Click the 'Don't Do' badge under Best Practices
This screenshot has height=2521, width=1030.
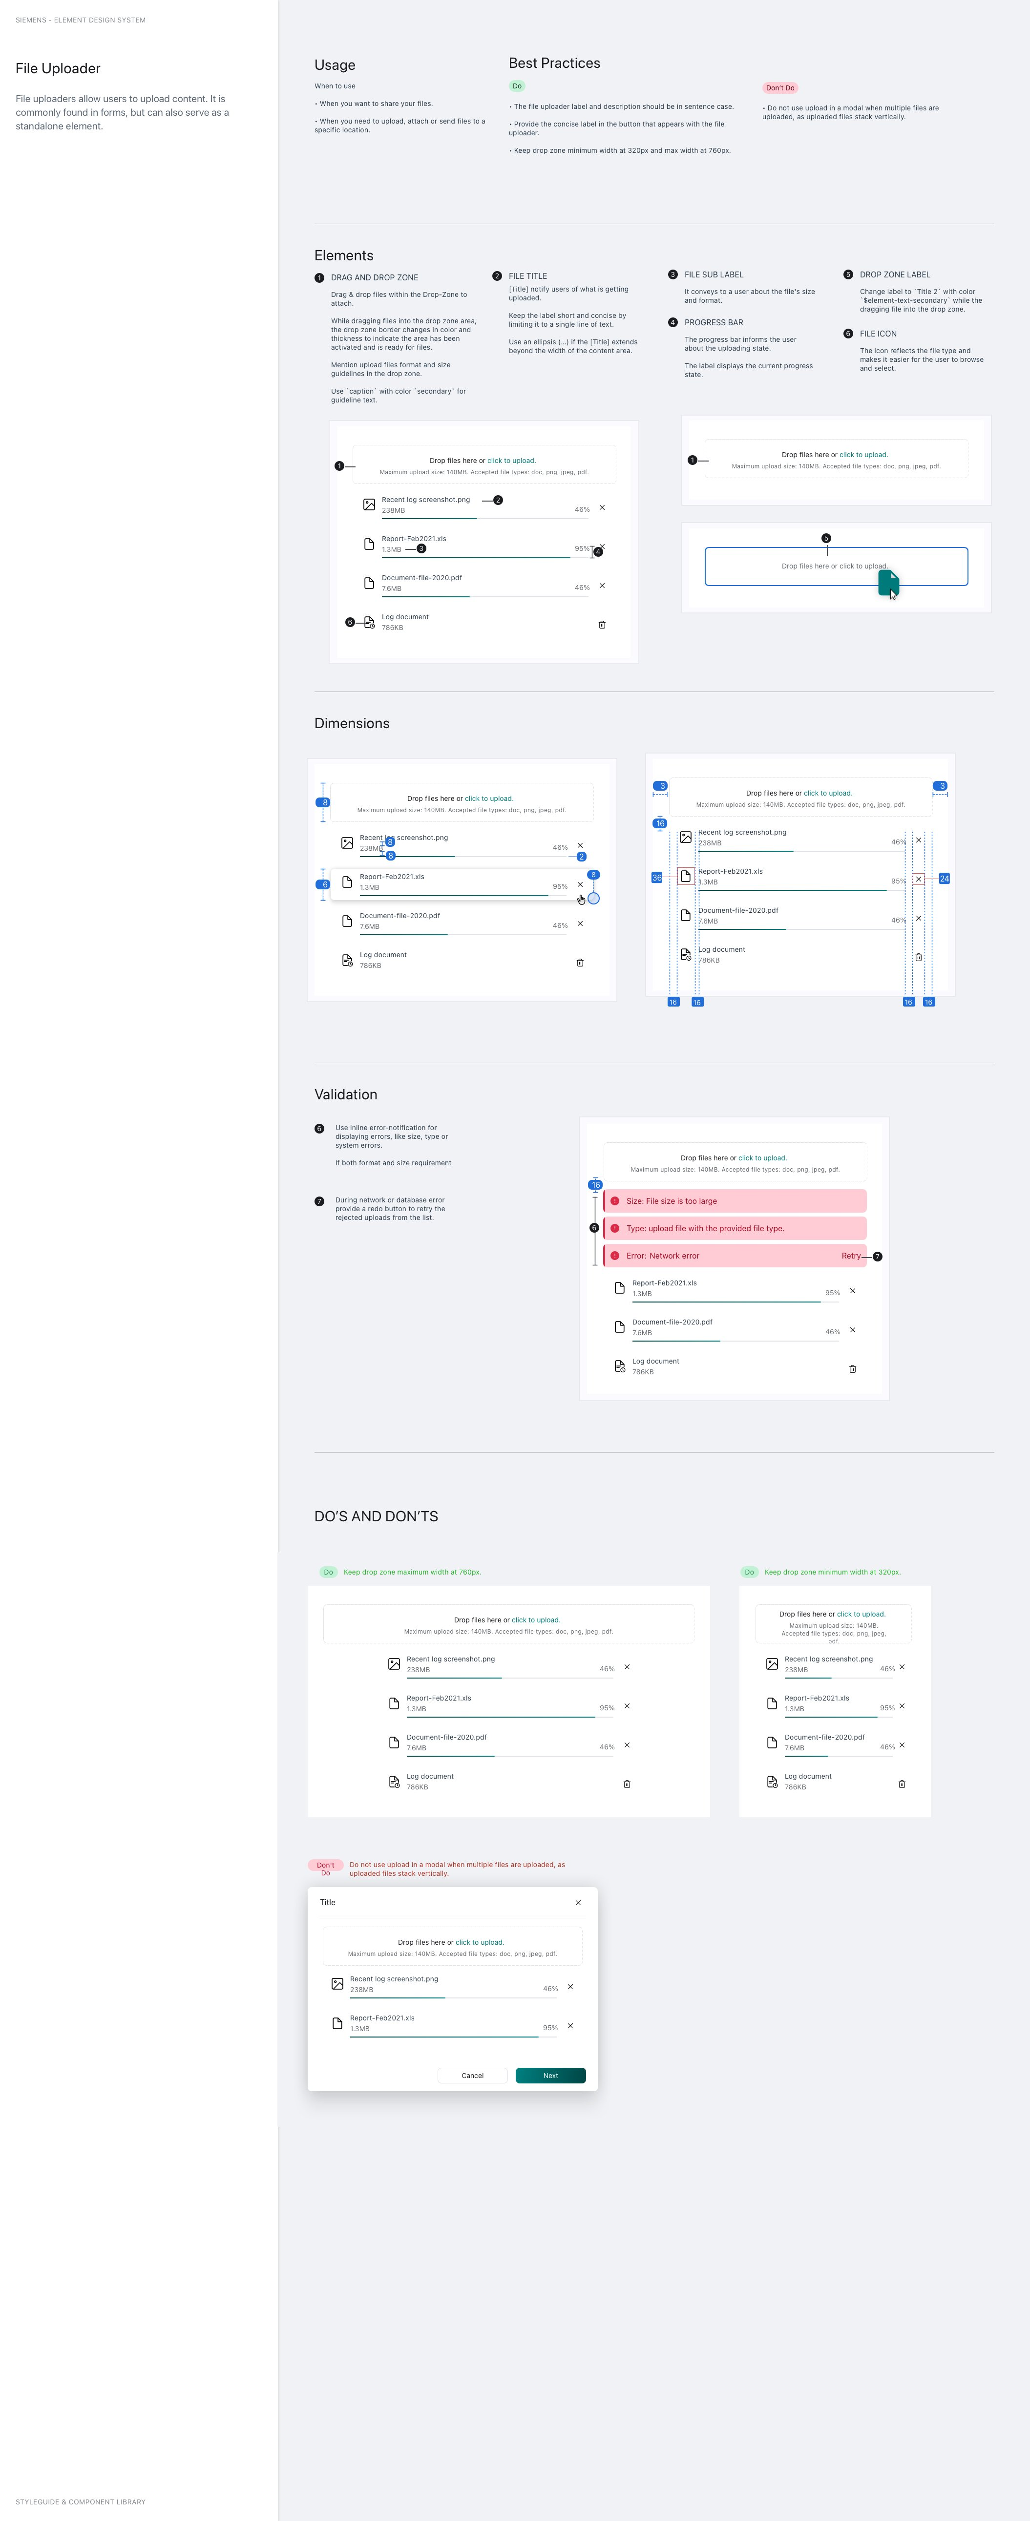(780, 88)
